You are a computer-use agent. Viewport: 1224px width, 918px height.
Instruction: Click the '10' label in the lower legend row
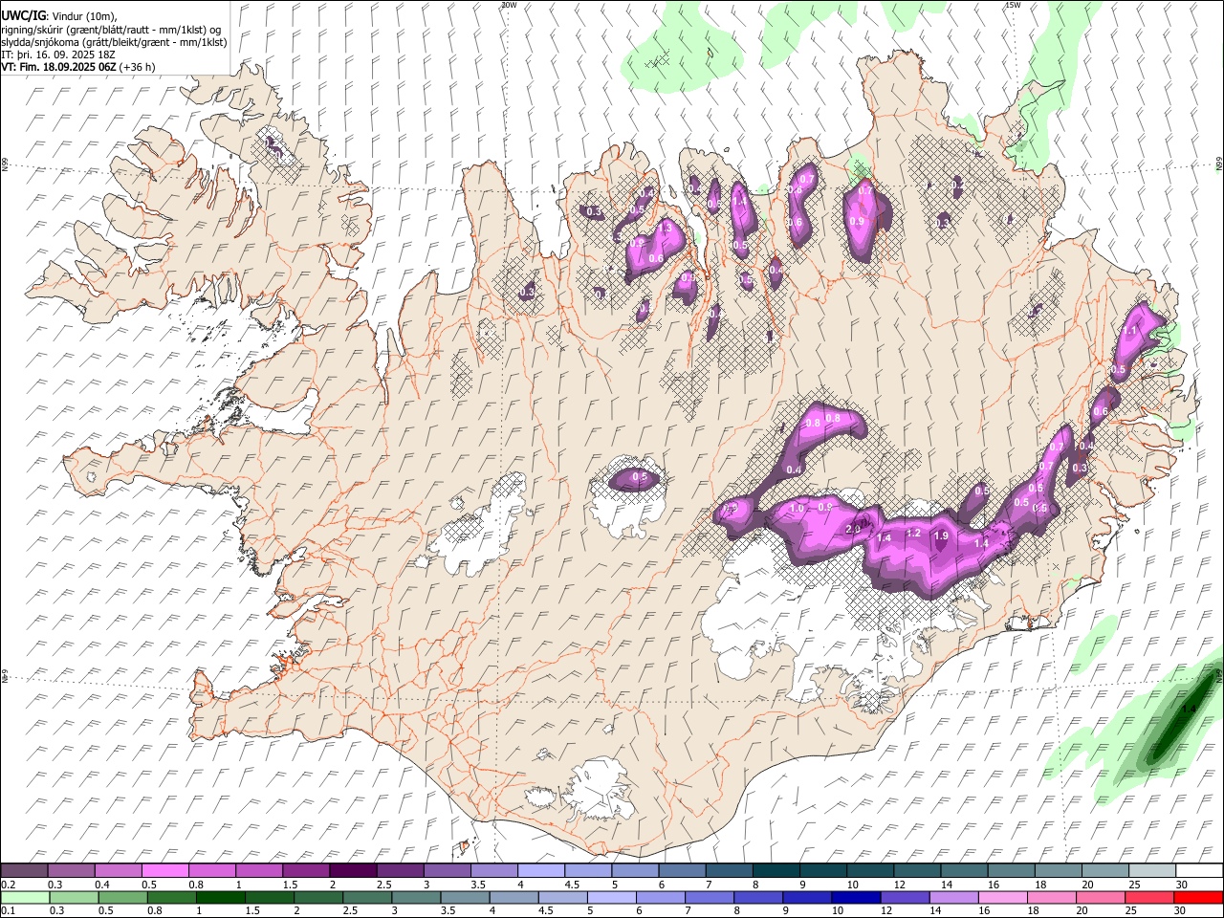[x=838, y=910]
